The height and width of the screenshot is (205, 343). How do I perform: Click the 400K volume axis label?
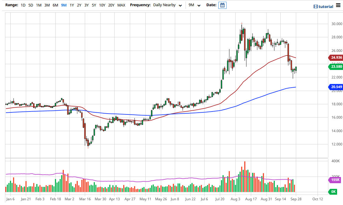click(336, 161)
